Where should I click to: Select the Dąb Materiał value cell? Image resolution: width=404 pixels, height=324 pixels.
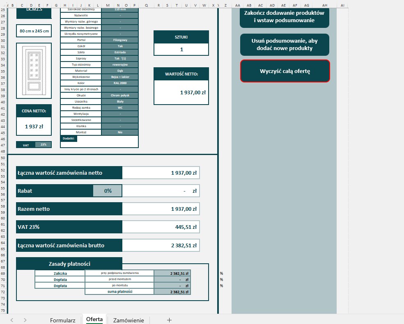click(x=120, y=71)
